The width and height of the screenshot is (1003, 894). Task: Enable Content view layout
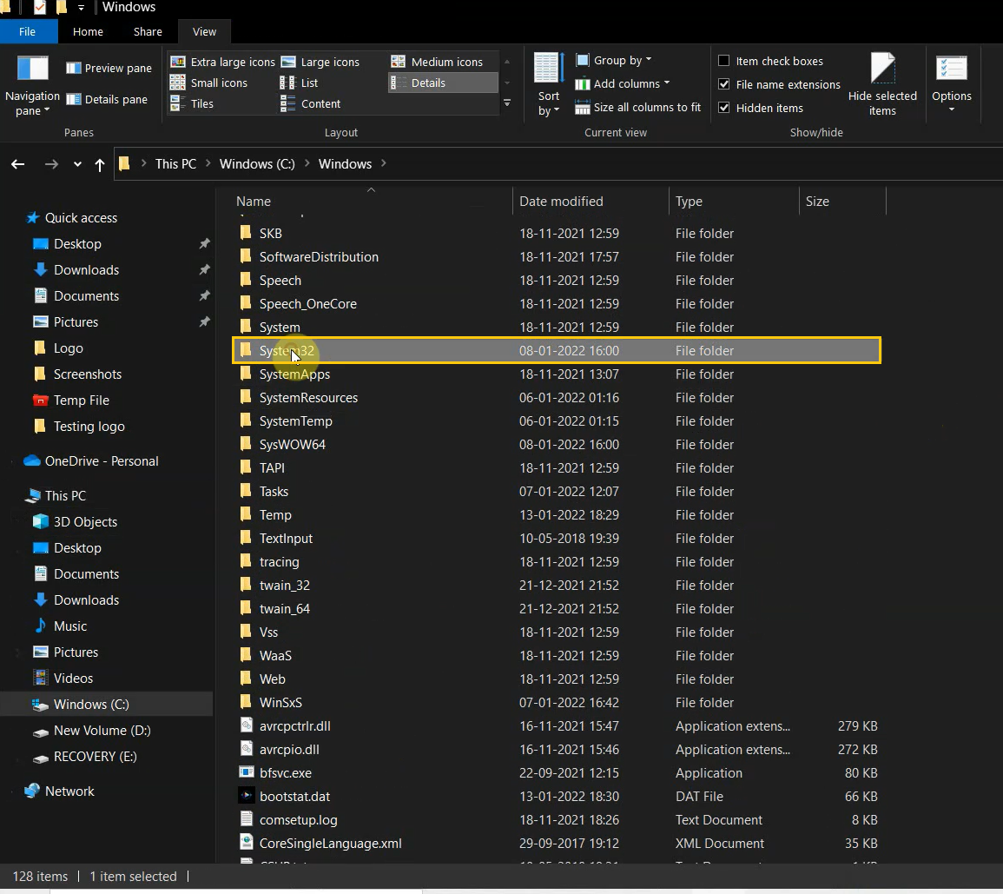click(x=314, y=103)
